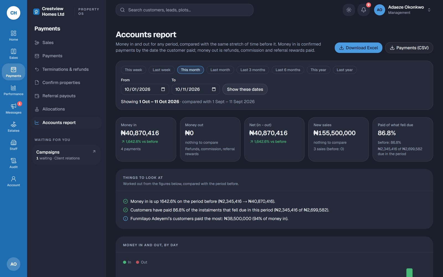
Task: Click the green In legend dot
Action: point(125,262)
